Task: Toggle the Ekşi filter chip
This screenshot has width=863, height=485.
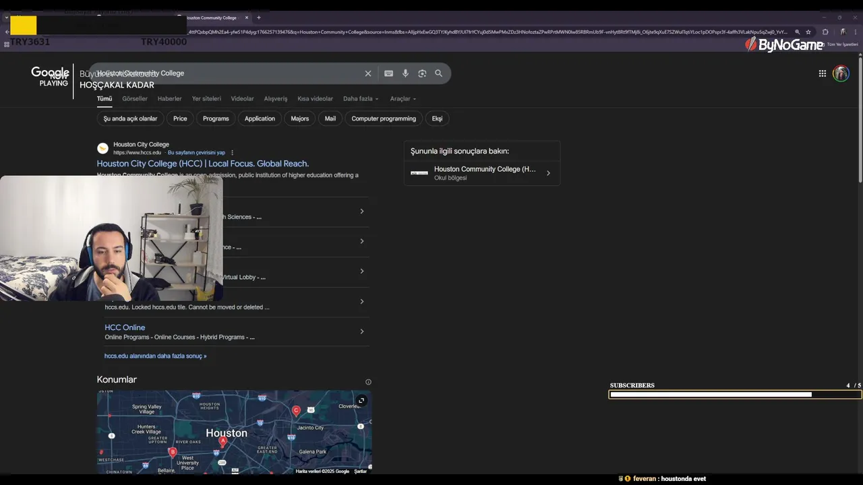Action: tap(438, 119)
